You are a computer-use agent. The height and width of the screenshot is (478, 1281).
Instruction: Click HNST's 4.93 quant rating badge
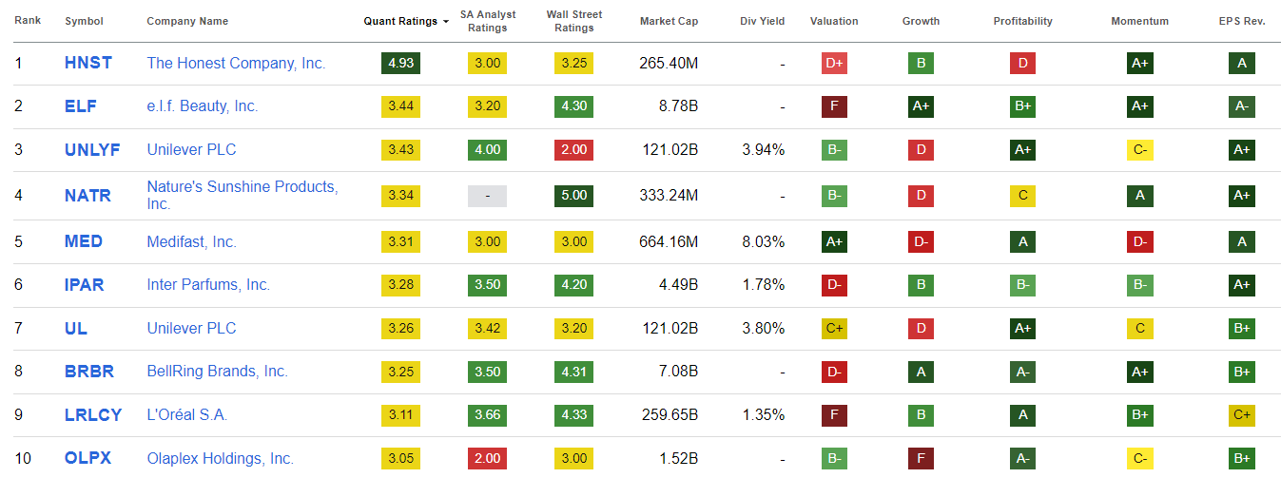point(400,64)
